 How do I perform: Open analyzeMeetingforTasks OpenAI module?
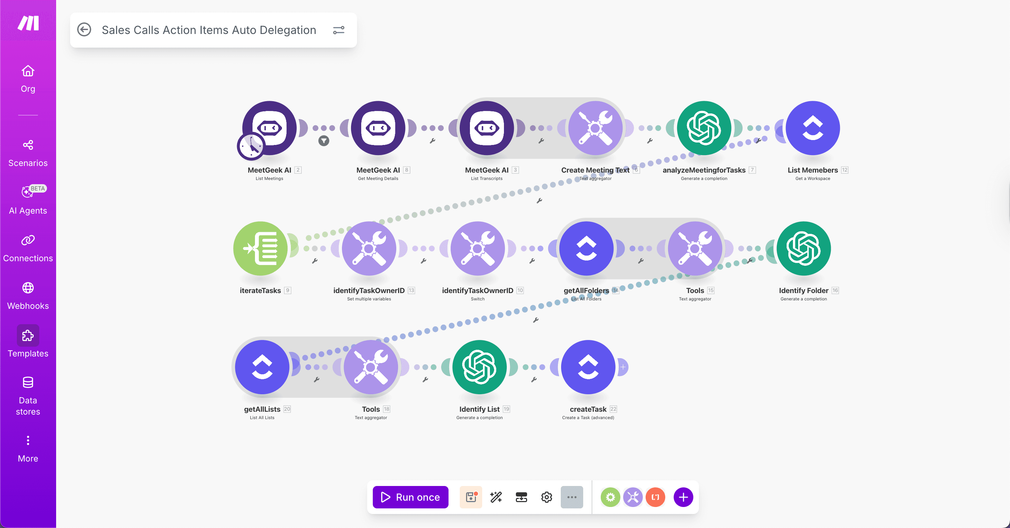(x=704, y=128)
